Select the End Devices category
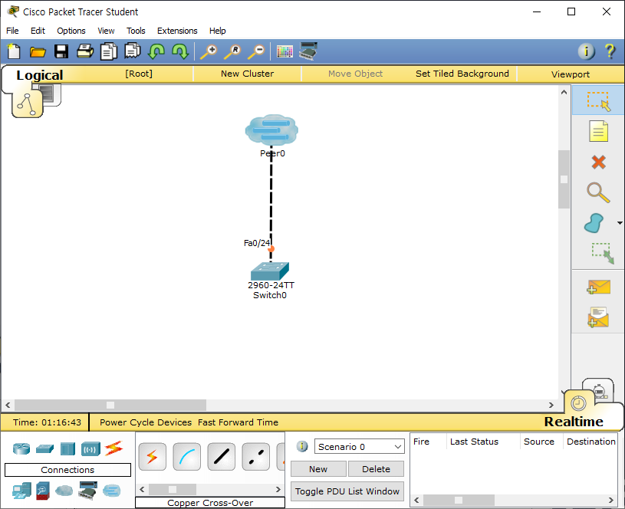The height and width of the screenshot is (509, 625). (21, 491)
